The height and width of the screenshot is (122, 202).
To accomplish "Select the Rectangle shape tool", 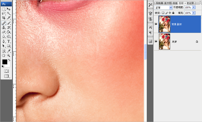I will [x=9, y=46].
